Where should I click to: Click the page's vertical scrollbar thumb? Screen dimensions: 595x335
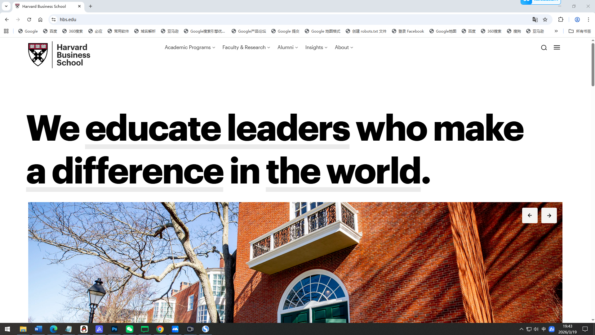[x=593, y=65]
